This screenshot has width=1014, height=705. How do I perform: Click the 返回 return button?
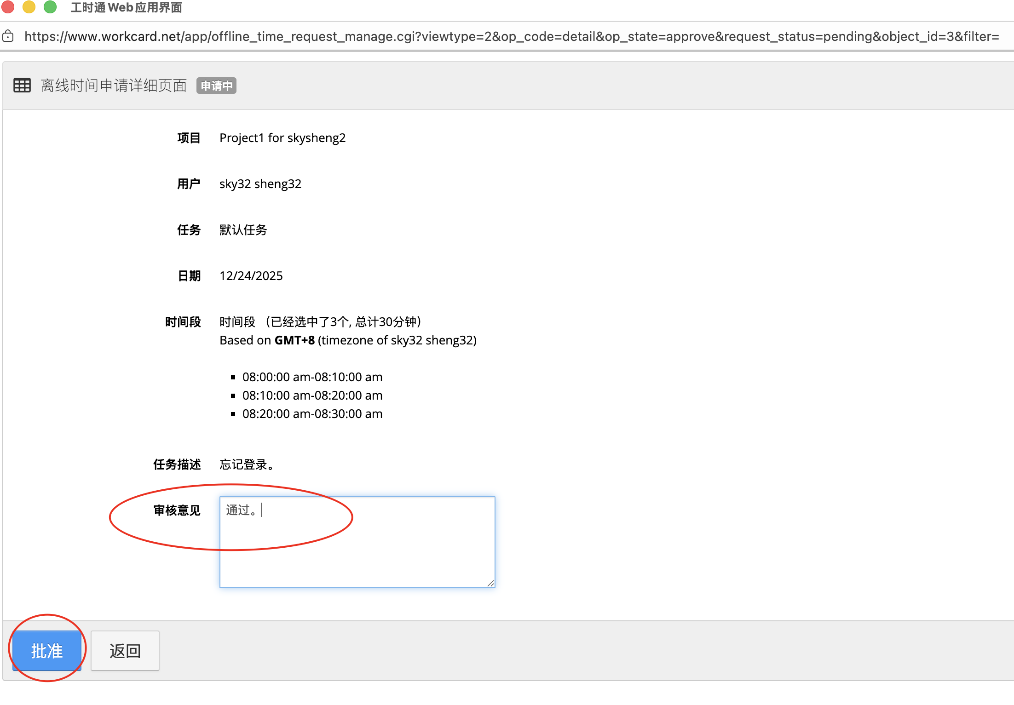pyautogui.click(x=125, y=651)
